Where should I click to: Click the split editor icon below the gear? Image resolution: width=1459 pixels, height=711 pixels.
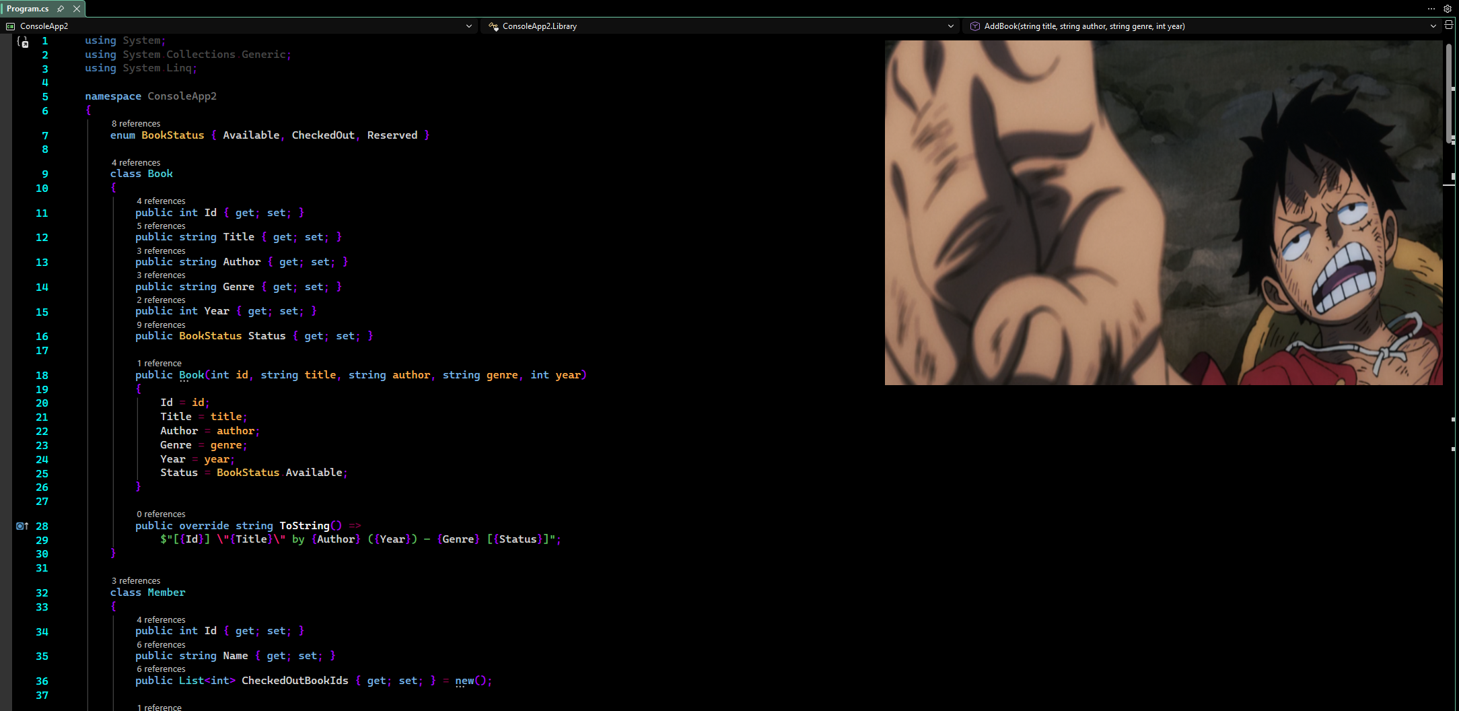pyautogui.click(x=1449, y=24)
